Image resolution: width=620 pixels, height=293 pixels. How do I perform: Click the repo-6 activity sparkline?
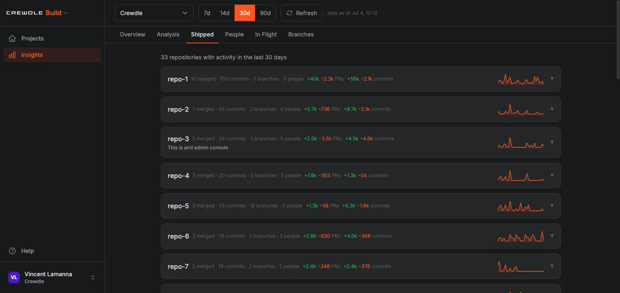(x=521, y=236)
